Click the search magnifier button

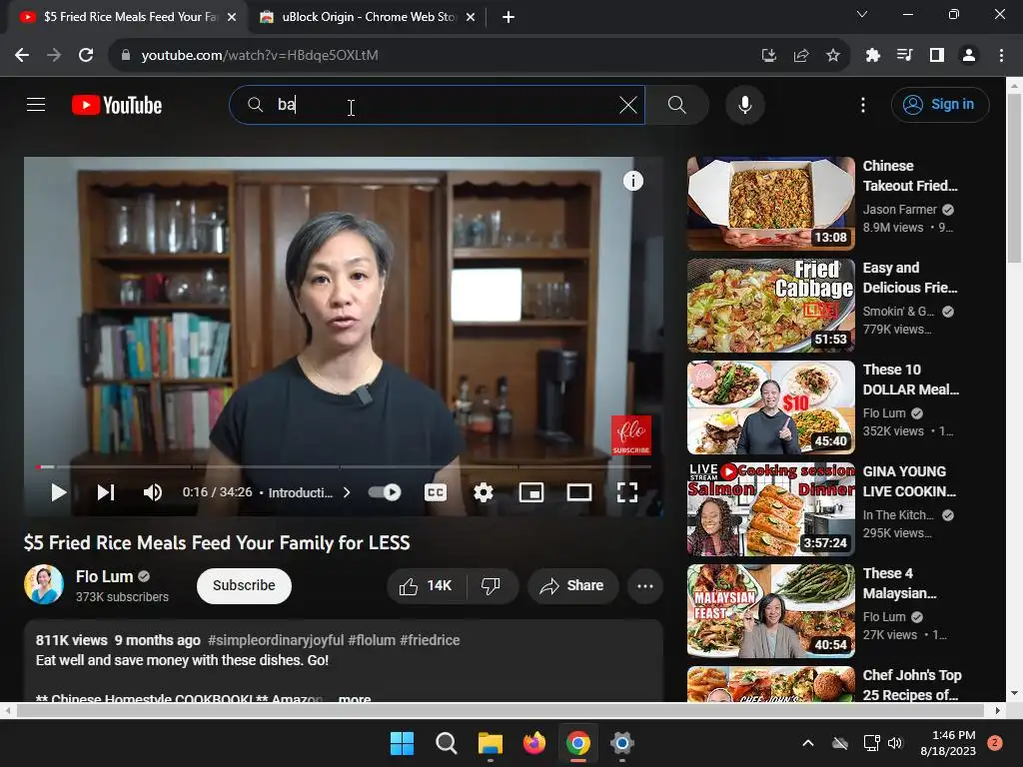[676, 105]
